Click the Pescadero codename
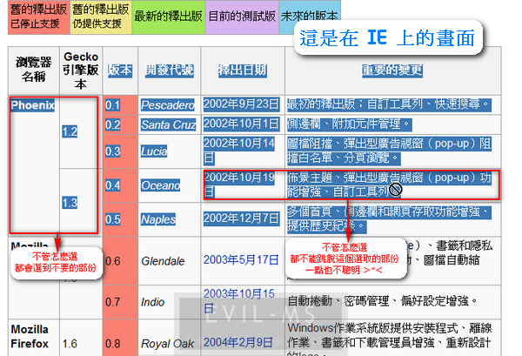The width and height of the screenshot is (522, 356). 168,105
